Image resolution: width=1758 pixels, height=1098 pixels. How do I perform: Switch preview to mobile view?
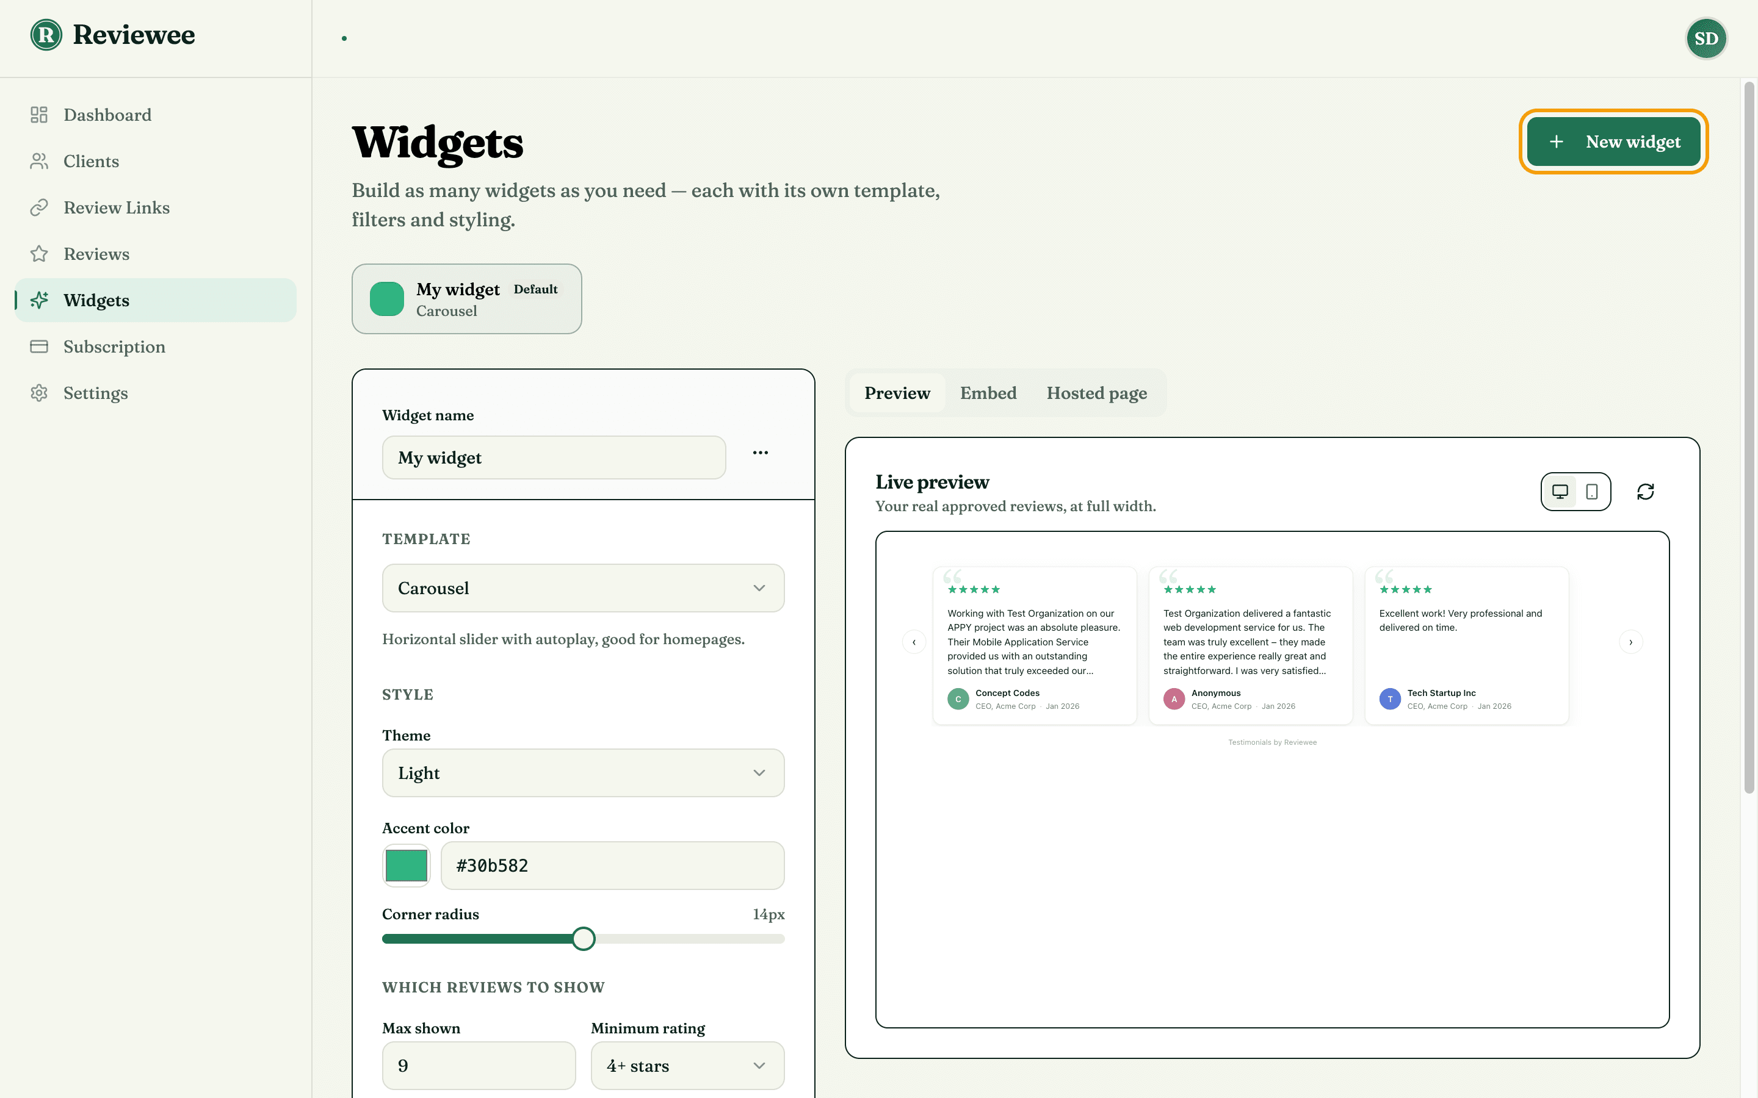pyautogui.click(x=1591, y=492)
